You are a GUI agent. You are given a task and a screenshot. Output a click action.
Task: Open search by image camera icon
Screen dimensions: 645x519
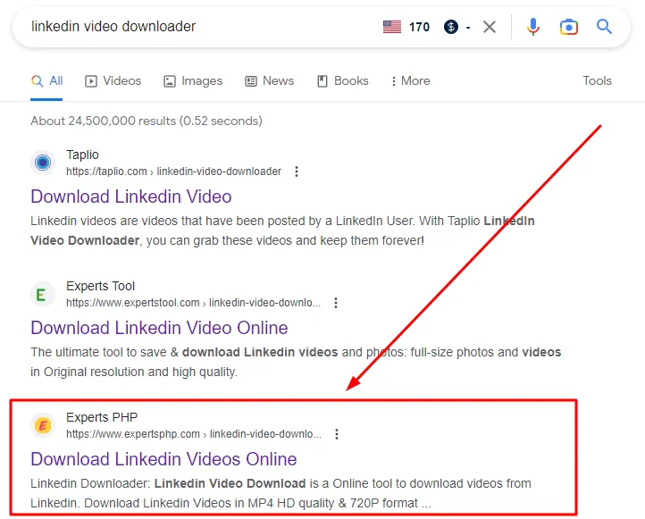click(569, 27)
